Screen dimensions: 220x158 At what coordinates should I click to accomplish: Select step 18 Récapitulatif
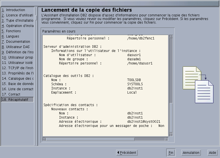[17, 99]
